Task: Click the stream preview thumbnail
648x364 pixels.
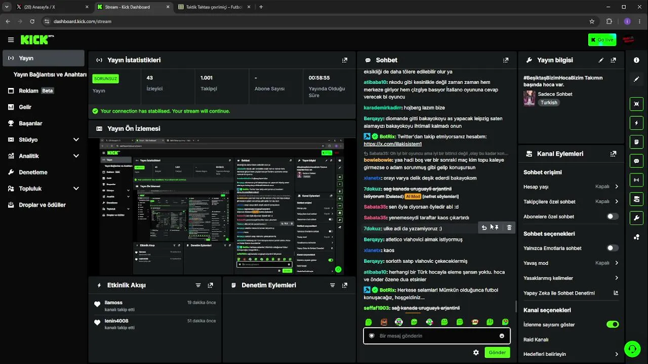Action: click(222, 206)
